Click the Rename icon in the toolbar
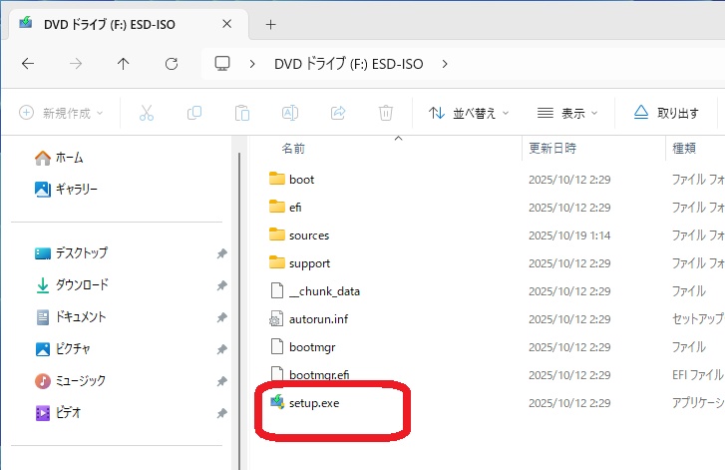 tap(290, 113)
